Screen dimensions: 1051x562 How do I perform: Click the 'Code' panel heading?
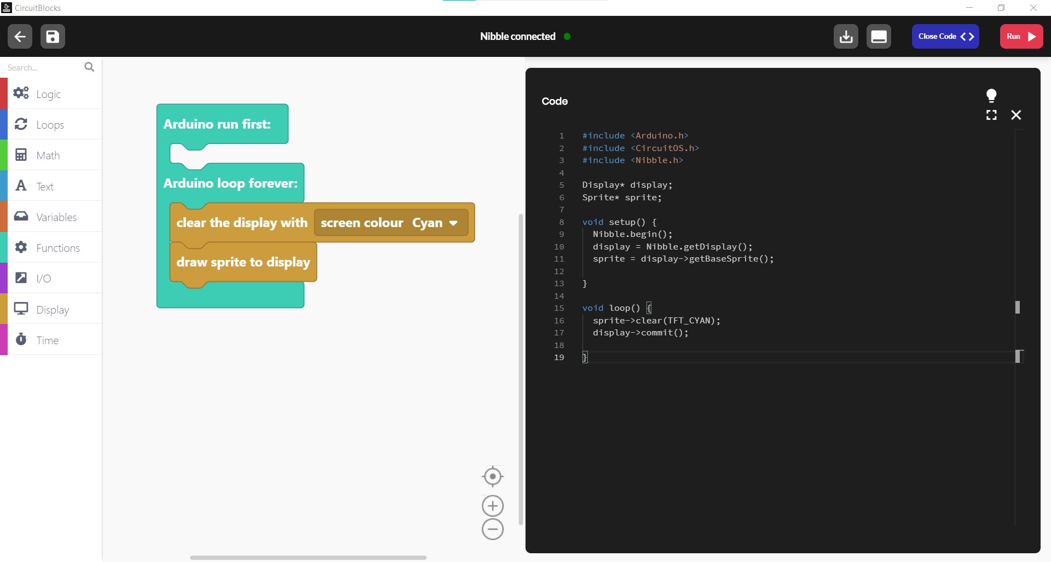click(555, 101)
